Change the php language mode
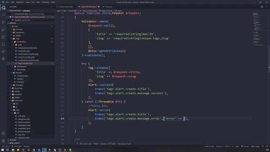 pos(237,147)
